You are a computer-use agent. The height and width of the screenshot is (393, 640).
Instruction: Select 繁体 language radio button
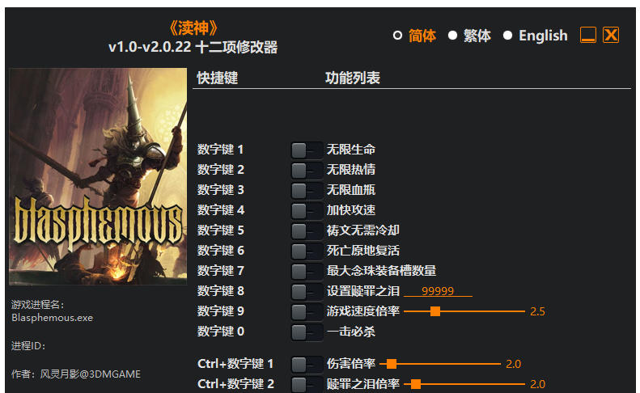coord(452,36)
